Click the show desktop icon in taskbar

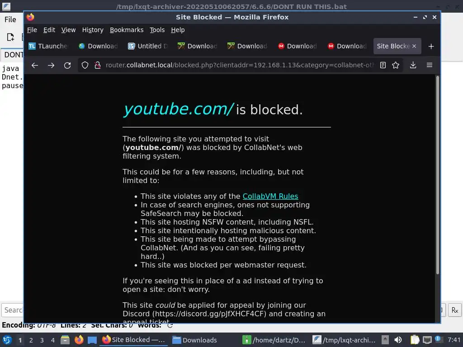click(x=92, y=340)
